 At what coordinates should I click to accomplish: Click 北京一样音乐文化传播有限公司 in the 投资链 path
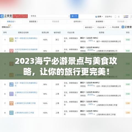coord(109,86)
